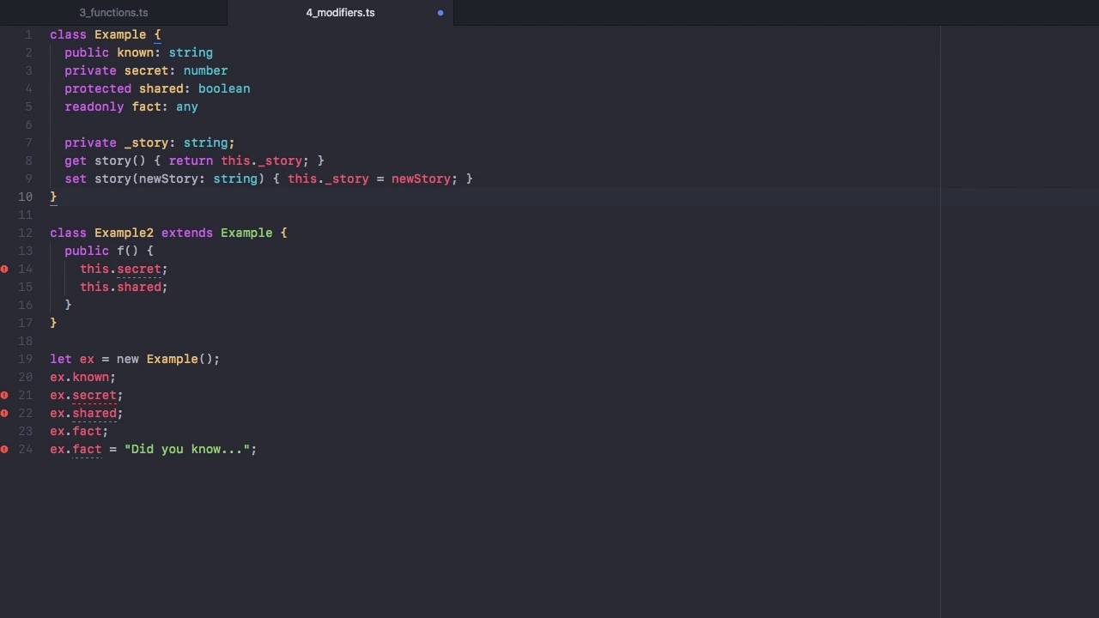This screenshot has width=1099, height=618.
Task: Click the 'boolean' type on line 4
Action: click(x=224, y=88)
